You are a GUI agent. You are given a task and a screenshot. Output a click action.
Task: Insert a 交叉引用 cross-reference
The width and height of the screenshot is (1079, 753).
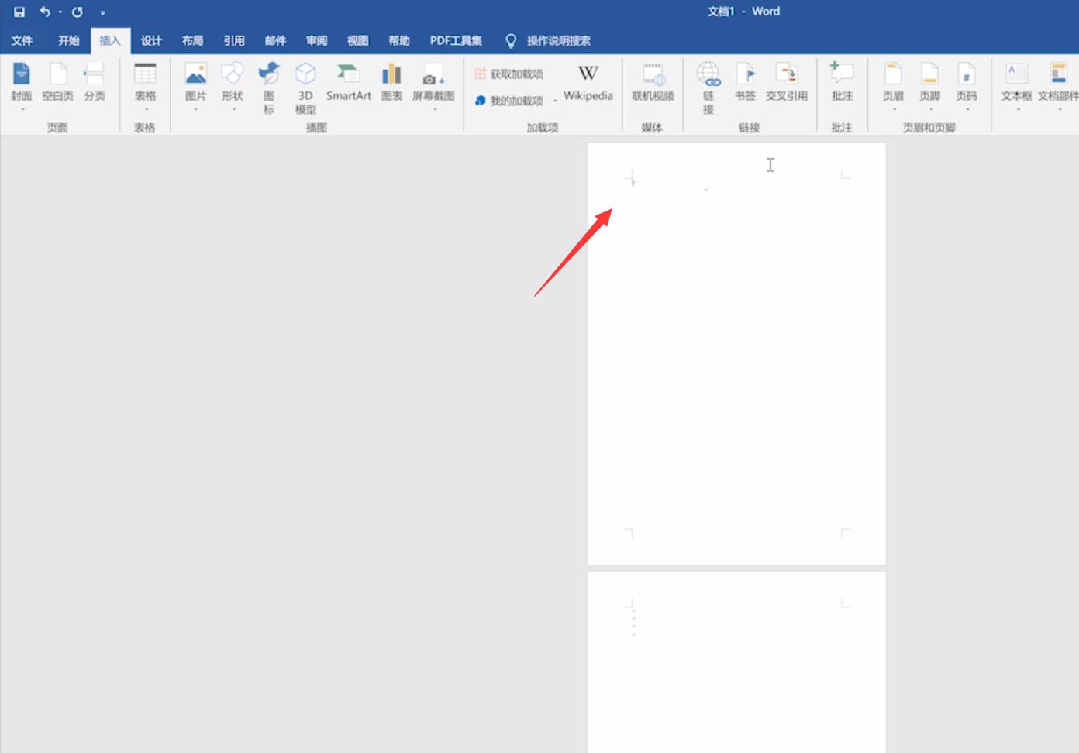(787, 83)
